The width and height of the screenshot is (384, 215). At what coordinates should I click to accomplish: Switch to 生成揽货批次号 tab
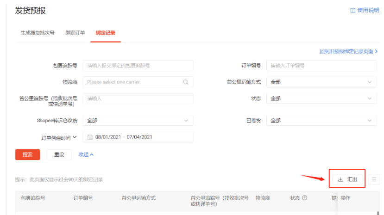pos(38,33)
